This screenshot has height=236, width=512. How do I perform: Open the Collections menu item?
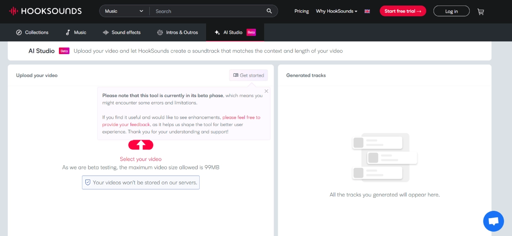click(x=32, y=32)
